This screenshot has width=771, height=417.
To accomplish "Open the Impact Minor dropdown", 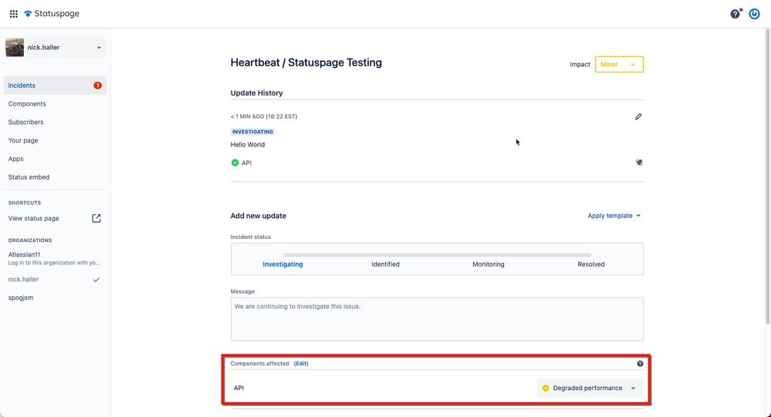I will [619, 64].
